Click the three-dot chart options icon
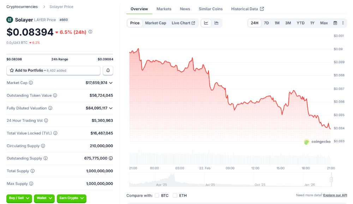Image resolution: width=353 pixels, height=204 pixels. (x=343, y=23)
